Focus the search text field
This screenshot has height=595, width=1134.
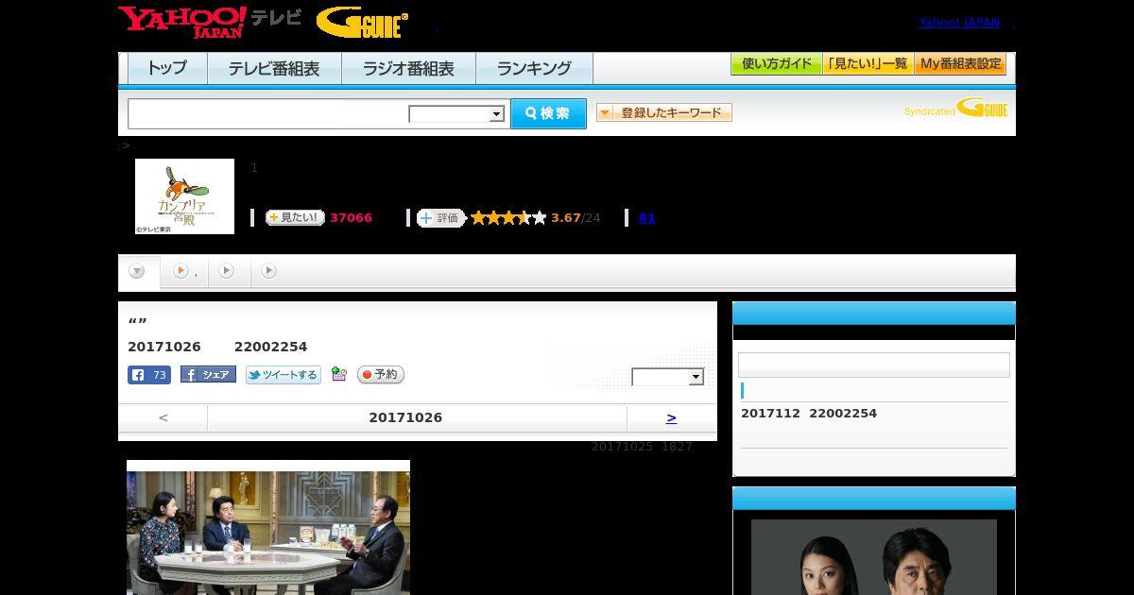268,113
